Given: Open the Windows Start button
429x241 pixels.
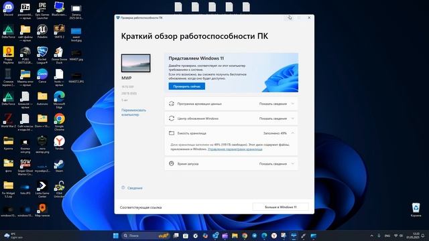Looking at the screenshot, I should (116, 236).
